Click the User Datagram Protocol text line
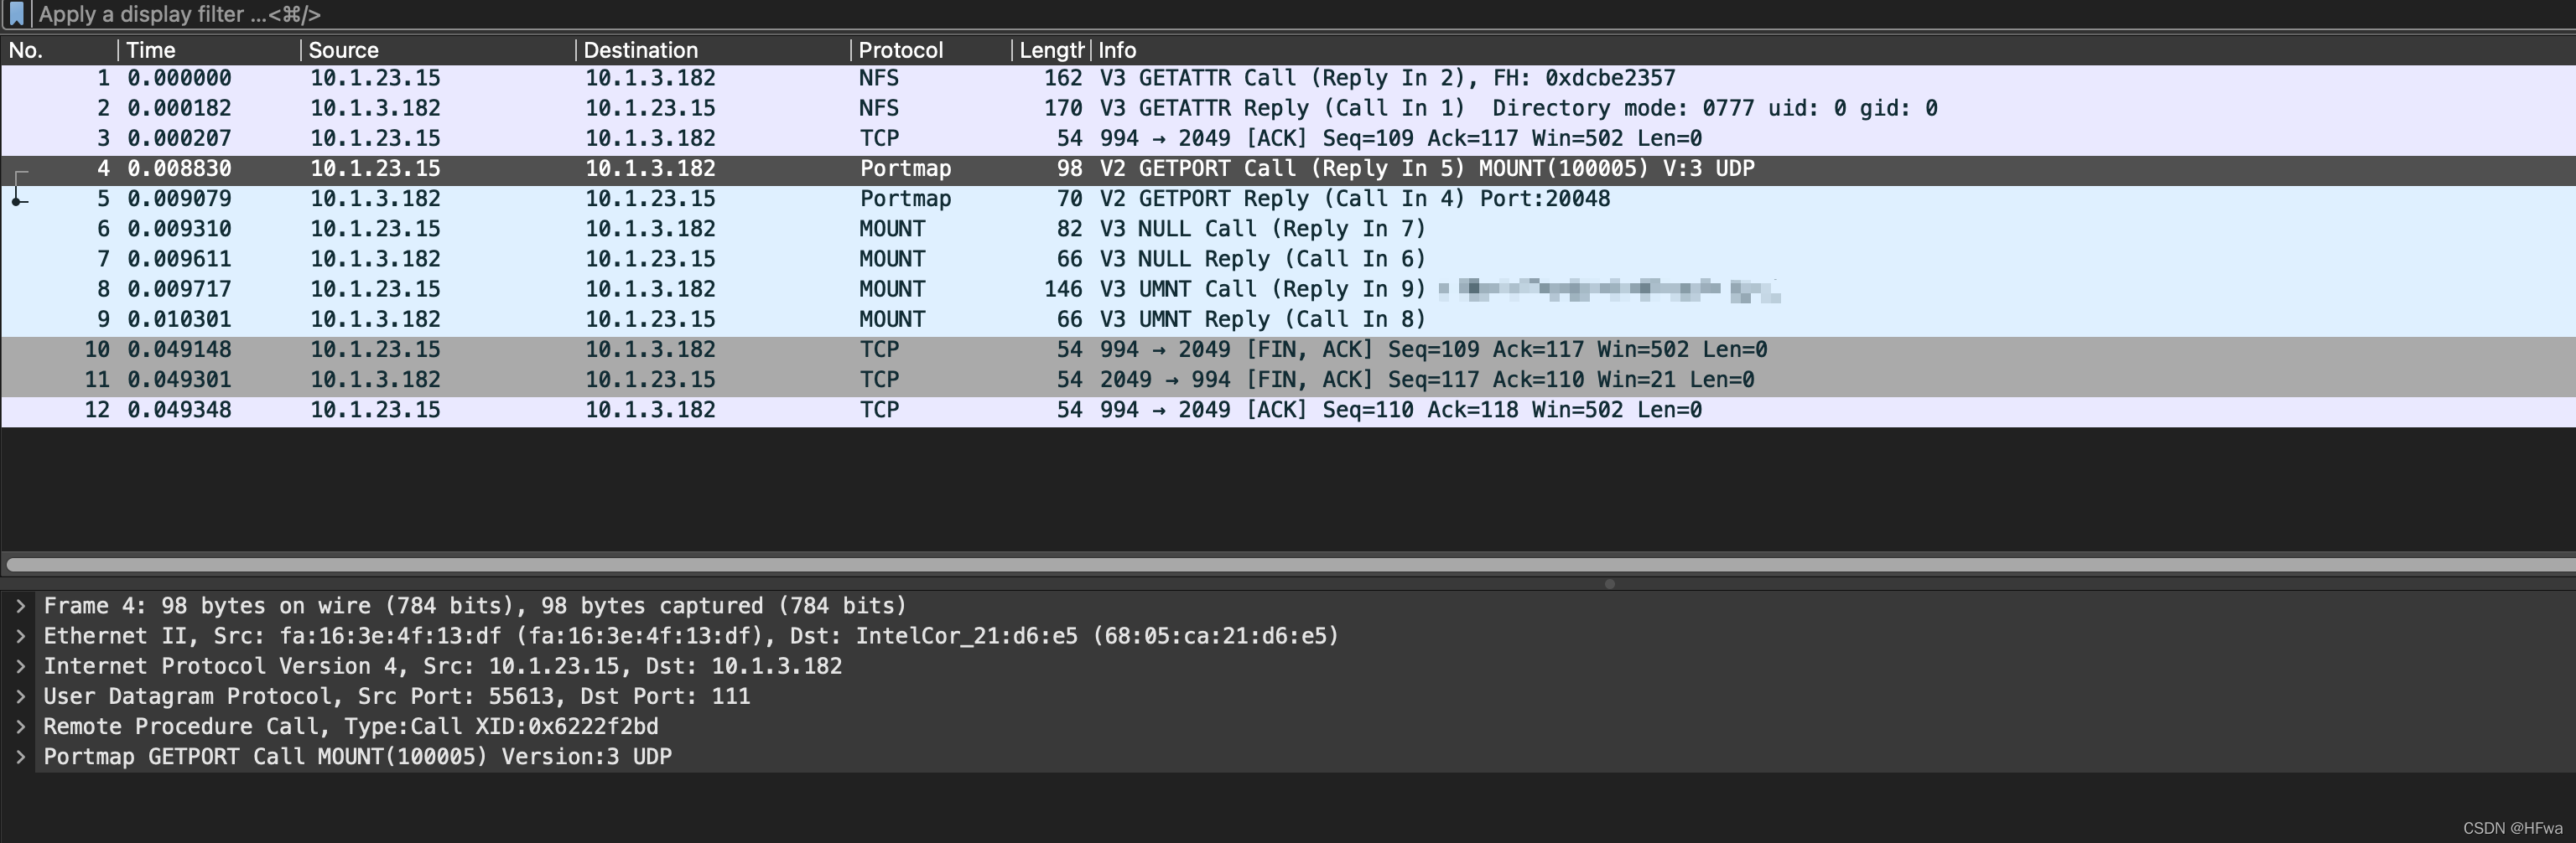The width and height of the screenshot is (2576, 843). [397, 696]
